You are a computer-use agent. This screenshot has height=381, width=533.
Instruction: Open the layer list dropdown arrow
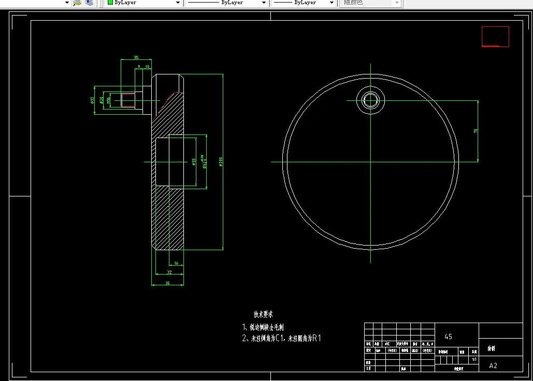click(67, 3)
